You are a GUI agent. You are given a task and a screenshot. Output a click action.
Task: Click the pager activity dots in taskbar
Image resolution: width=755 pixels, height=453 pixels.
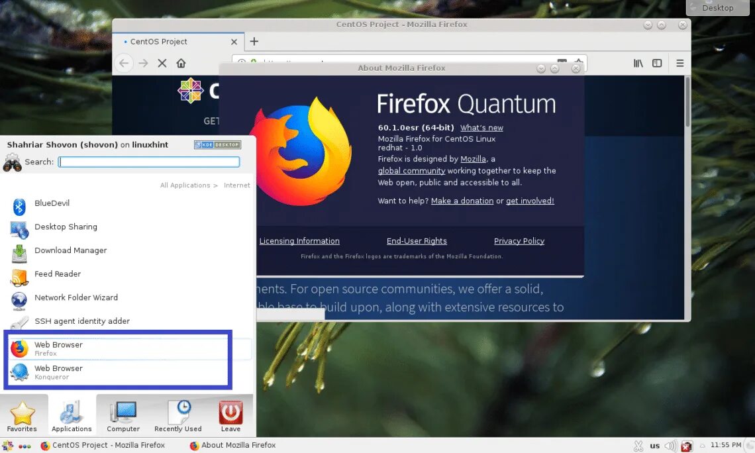click(x=25, y=446)
